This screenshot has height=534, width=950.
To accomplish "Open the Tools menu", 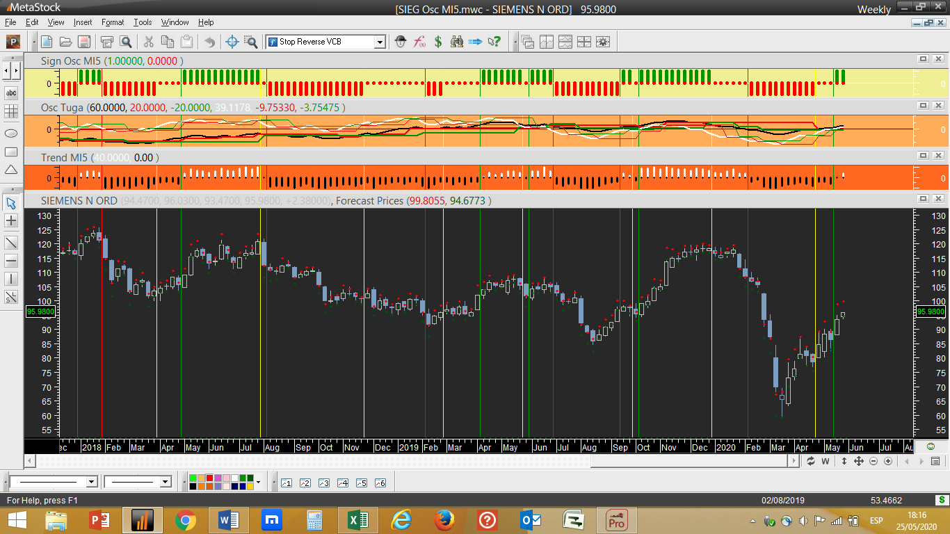I will [x=143, y=22].
